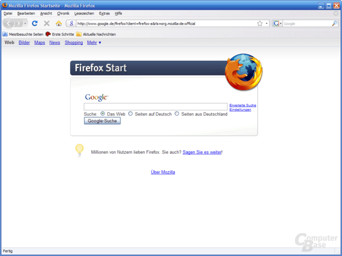Click the Google site favicon in the address bar
The width and height of the screenshot is (342, 256).
[71, 23]
